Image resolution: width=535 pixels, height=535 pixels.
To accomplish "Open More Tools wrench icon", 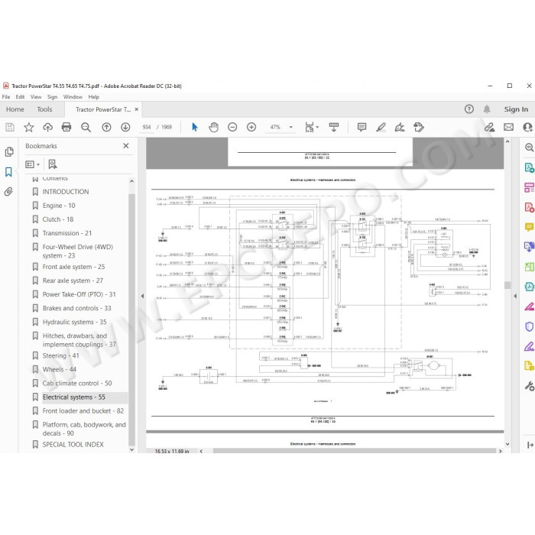I will [x=529, y=386].
